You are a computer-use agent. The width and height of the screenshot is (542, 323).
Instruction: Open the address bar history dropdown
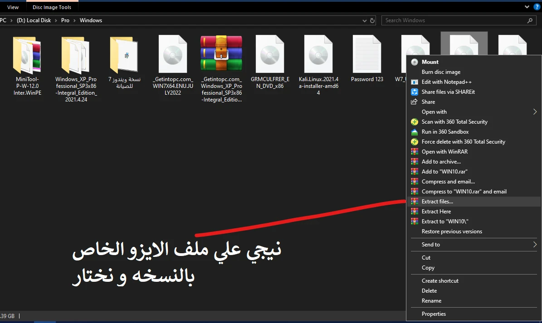[364, 21]
